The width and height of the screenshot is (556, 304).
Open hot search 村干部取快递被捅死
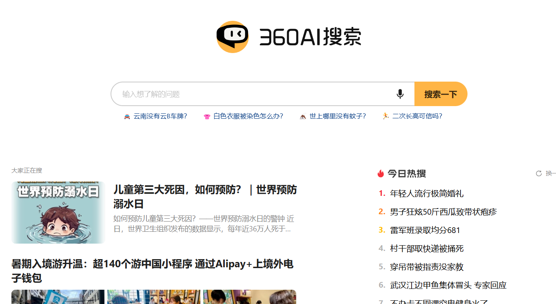coord(427,249)
